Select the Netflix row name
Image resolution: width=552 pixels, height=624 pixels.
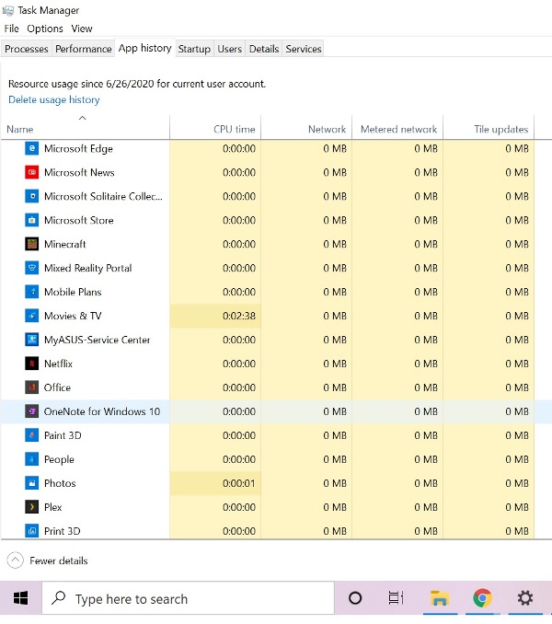[x=58, y=364]
